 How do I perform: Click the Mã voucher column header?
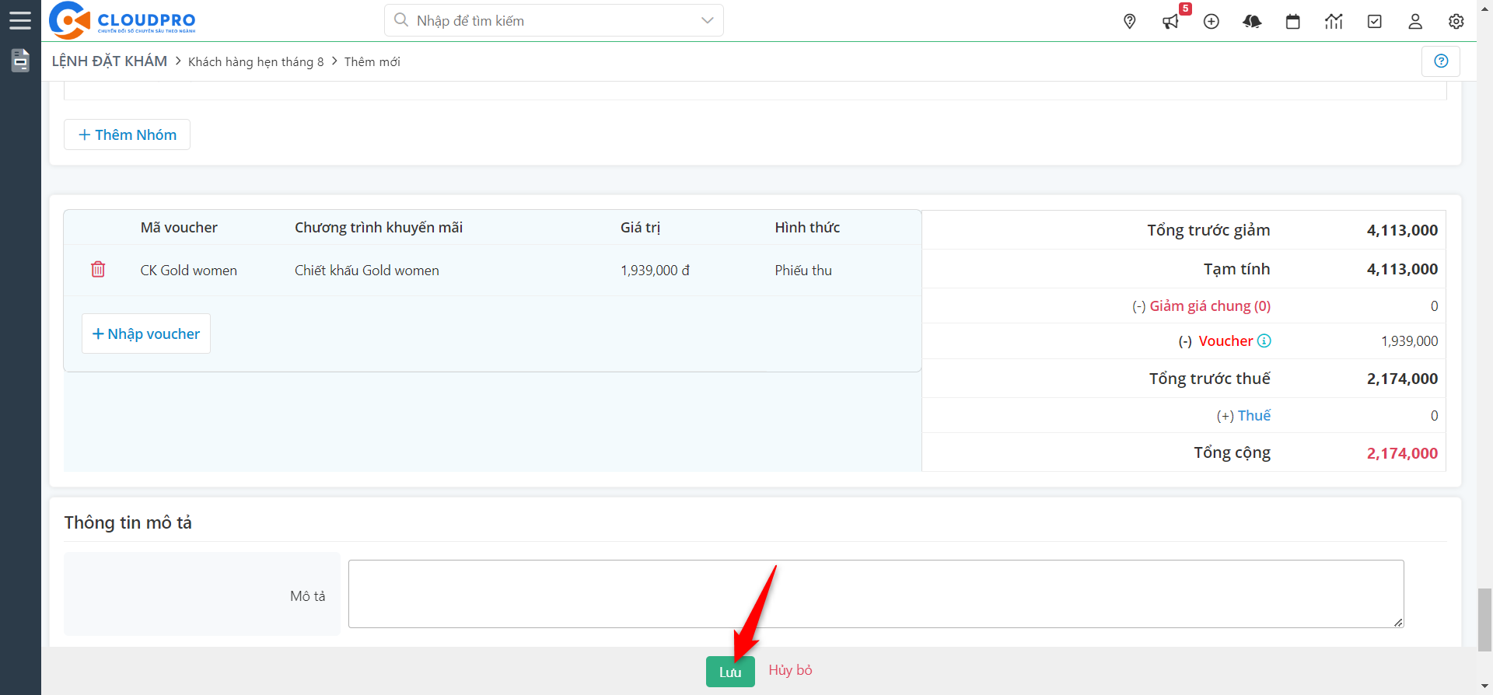pos(179,227)
